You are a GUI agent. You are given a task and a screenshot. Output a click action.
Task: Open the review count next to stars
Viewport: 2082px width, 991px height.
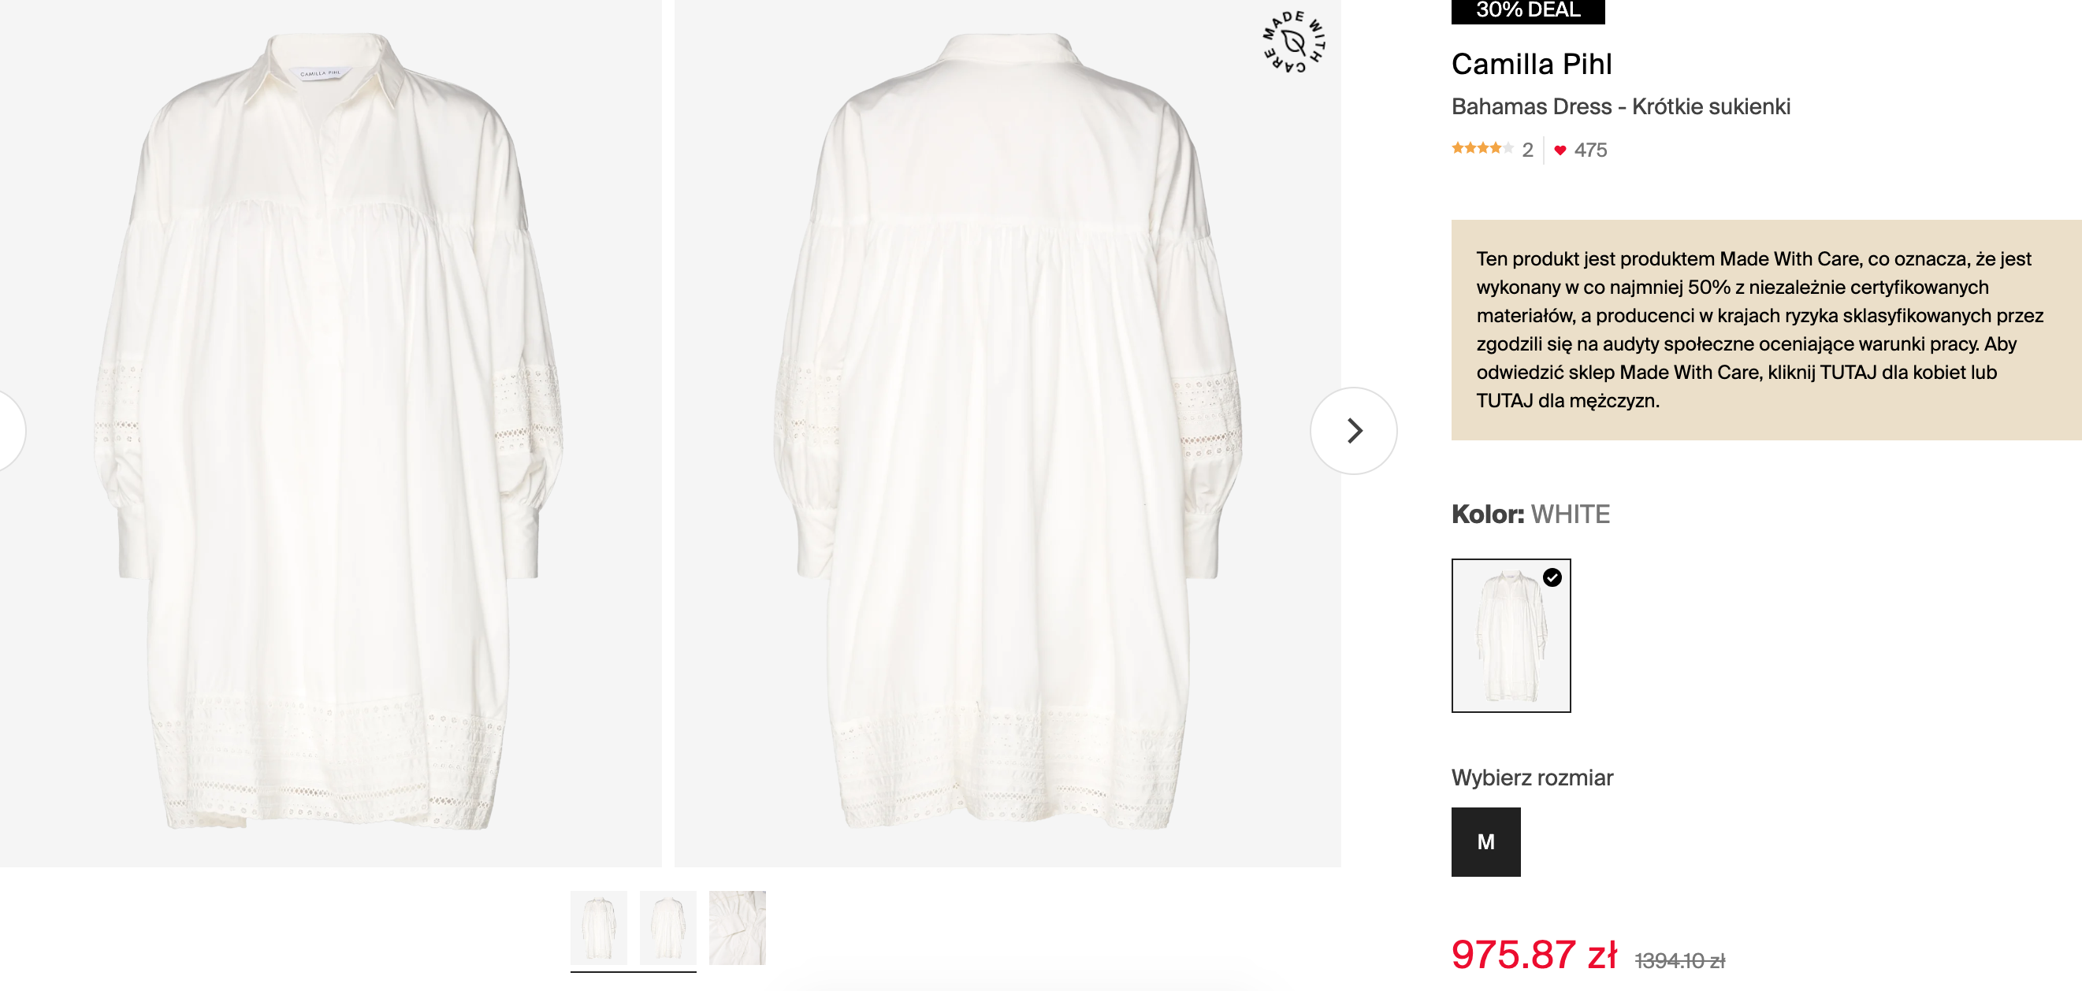click(x=1526, y=150)
